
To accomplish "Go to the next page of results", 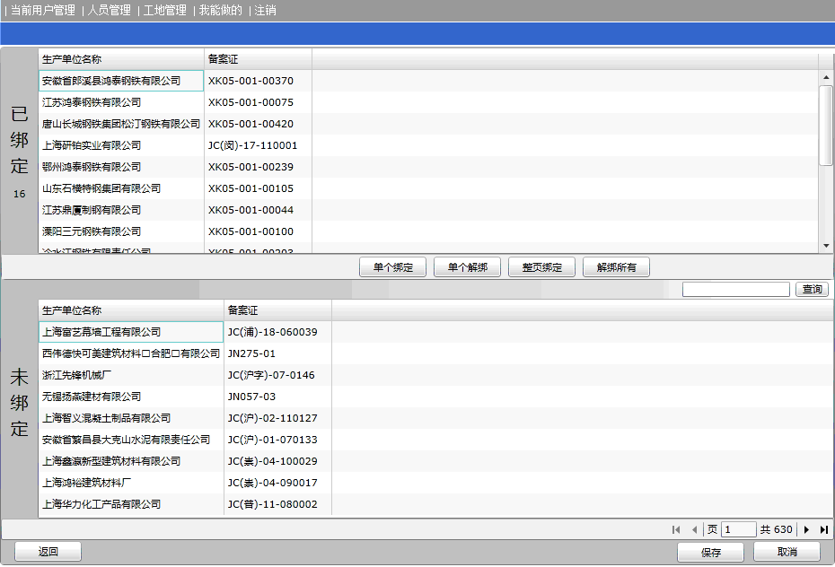I will (x=806, y=530).
